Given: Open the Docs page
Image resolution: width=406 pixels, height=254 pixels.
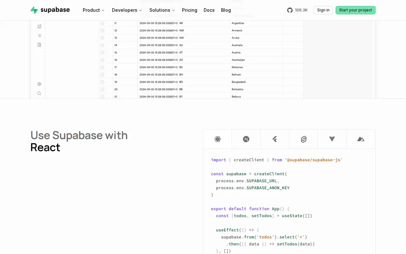Looking at the screenshot, I should coord(209,10).
